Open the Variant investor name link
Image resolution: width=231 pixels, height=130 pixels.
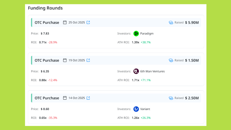pos(145,109)
